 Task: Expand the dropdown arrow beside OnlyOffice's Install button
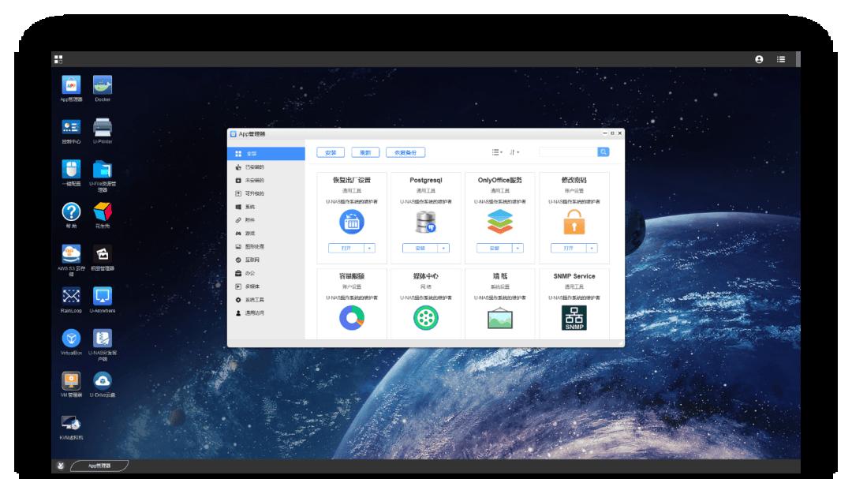click(x=518, y=249)
